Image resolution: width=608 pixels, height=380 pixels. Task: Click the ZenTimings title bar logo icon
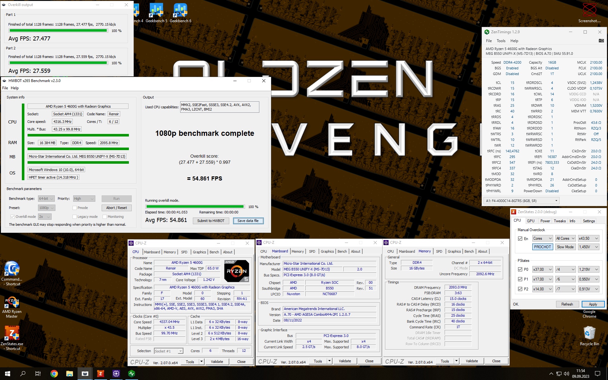(487, 32)
